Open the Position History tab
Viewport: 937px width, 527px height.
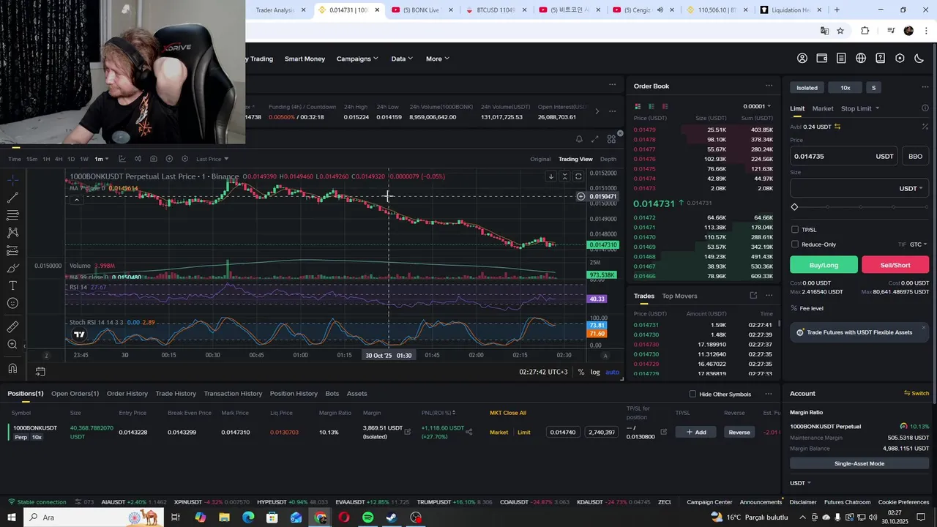point(294,394)
